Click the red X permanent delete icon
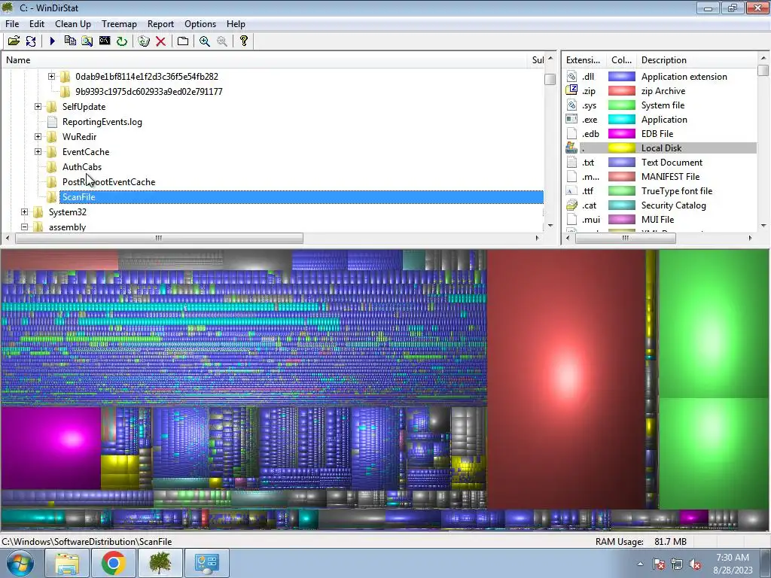This screenshot has height=578, width=771. [161, 41]
